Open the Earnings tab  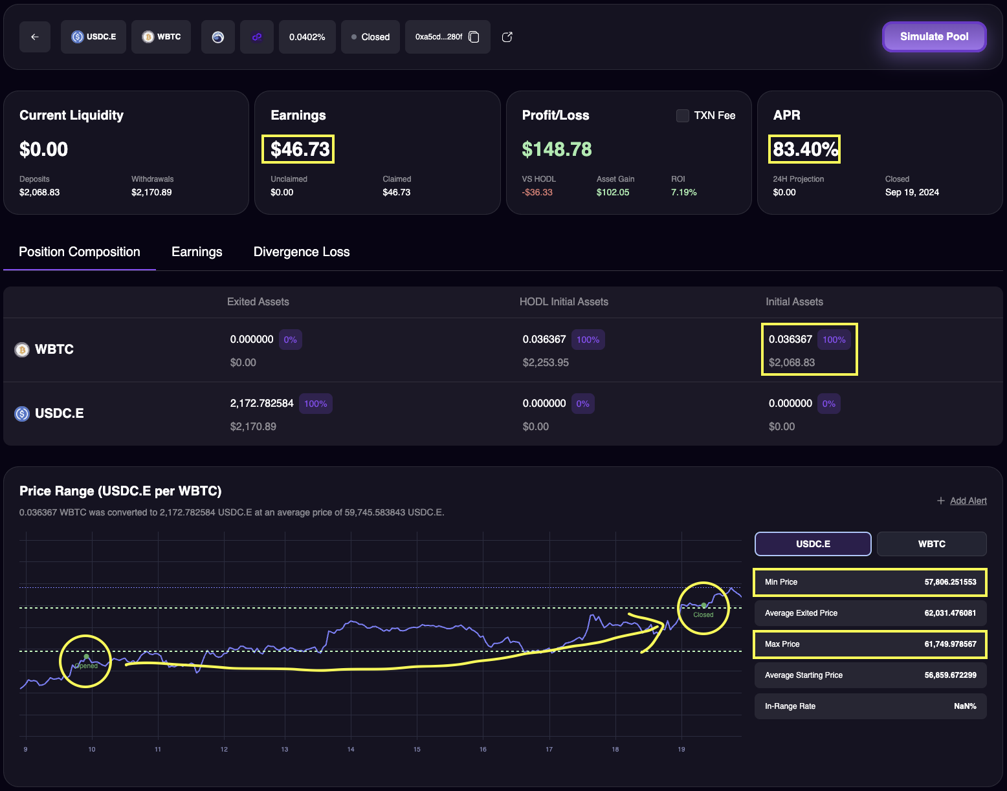pyautogui.click(x=197, y=252)
